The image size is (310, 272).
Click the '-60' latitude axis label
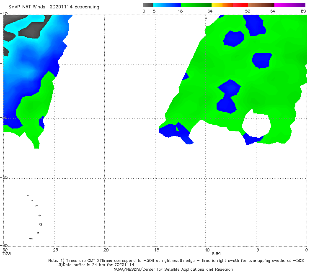click(4, 245)
